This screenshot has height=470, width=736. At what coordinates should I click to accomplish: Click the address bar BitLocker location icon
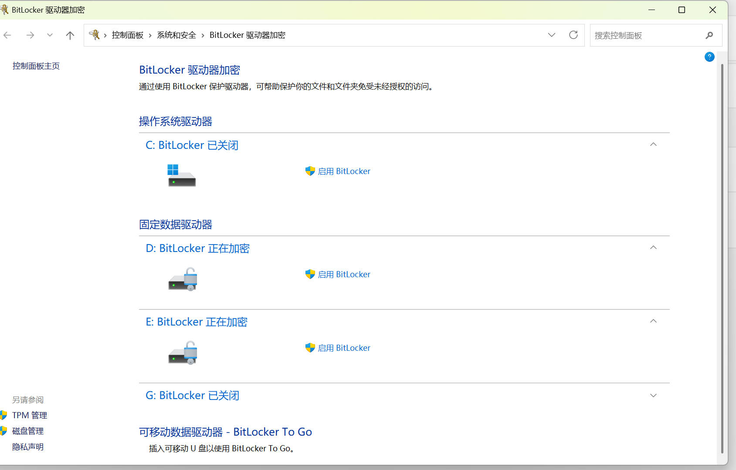tap(94, 35)
